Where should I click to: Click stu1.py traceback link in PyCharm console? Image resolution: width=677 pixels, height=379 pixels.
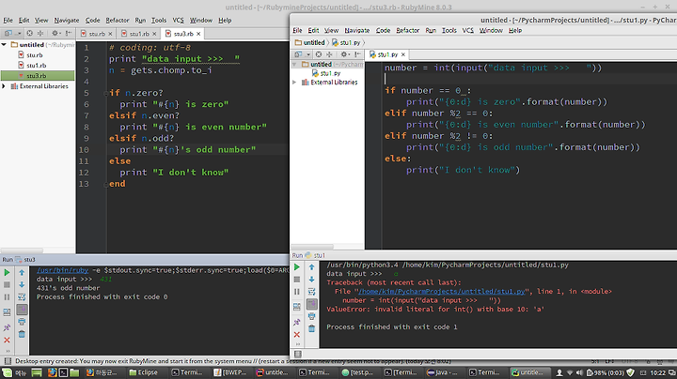[443, 292]
